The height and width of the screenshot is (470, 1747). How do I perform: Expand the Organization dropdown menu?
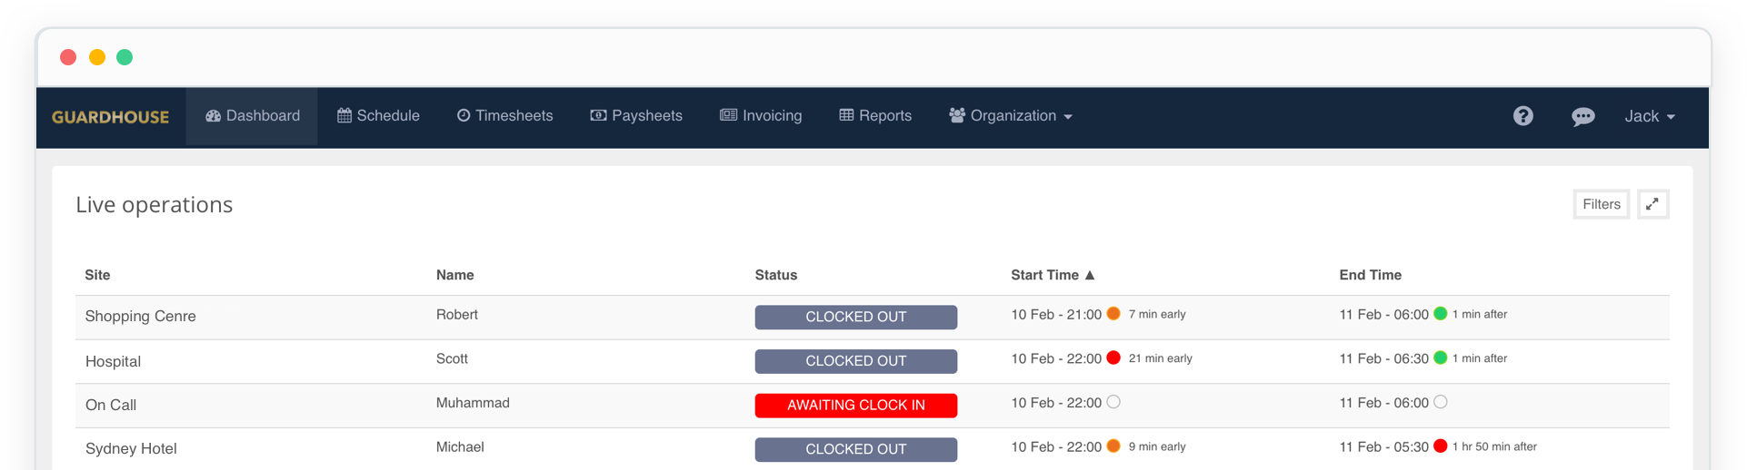1011,116
